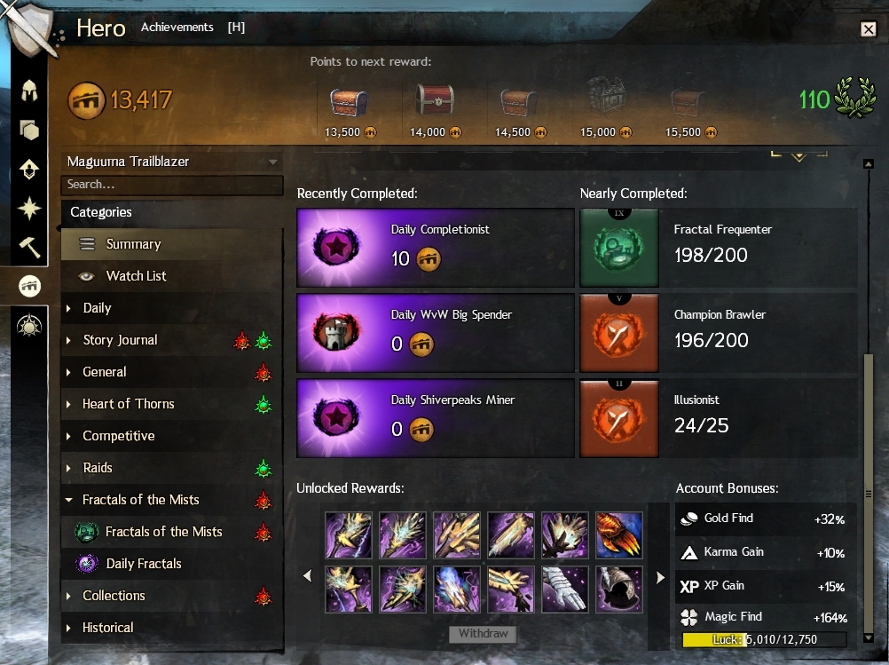Open the Training arrow sidebar icon
The image size is (889, 665).
tap(29, 169)
